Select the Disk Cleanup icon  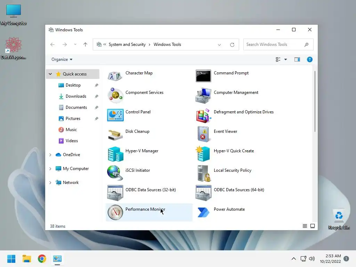point(115,135)
